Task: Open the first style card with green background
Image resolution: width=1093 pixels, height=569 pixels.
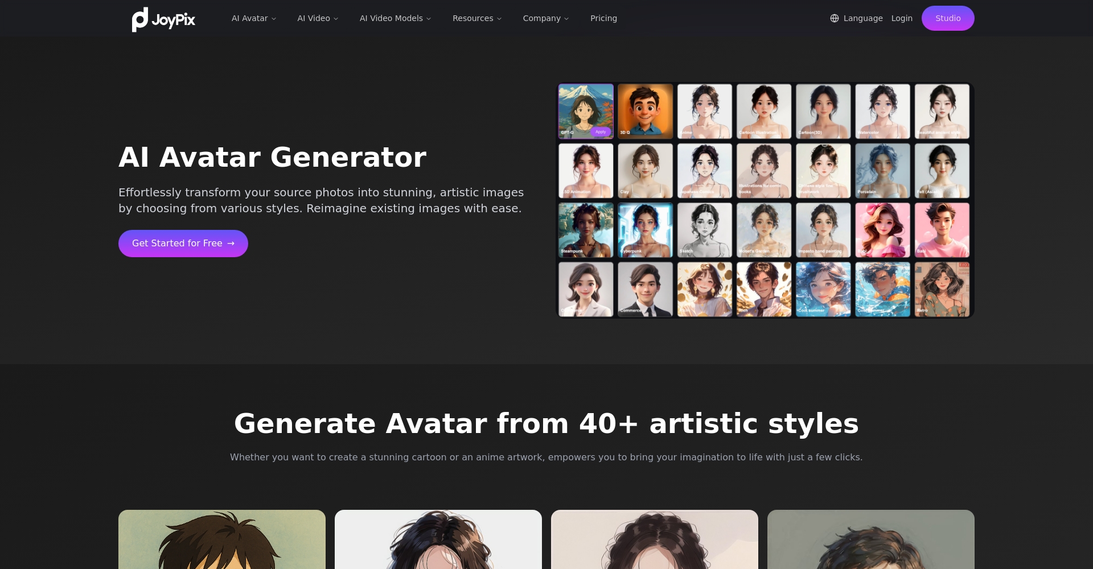Action: point(222,539)
